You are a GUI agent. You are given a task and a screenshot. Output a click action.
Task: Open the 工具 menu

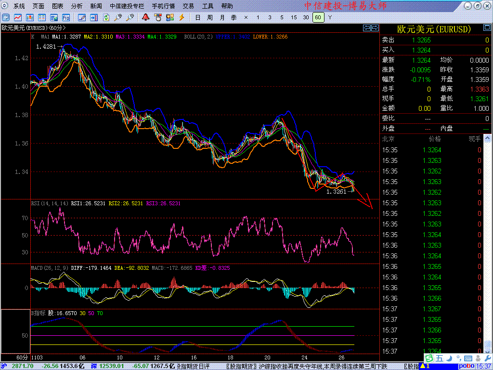point(208,6)
